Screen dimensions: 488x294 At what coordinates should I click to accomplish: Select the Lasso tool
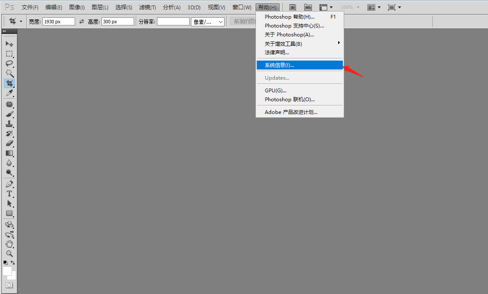click(x=9, y=64)
